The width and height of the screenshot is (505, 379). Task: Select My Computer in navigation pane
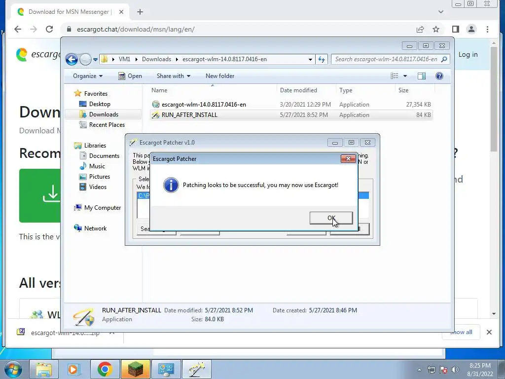103,208
